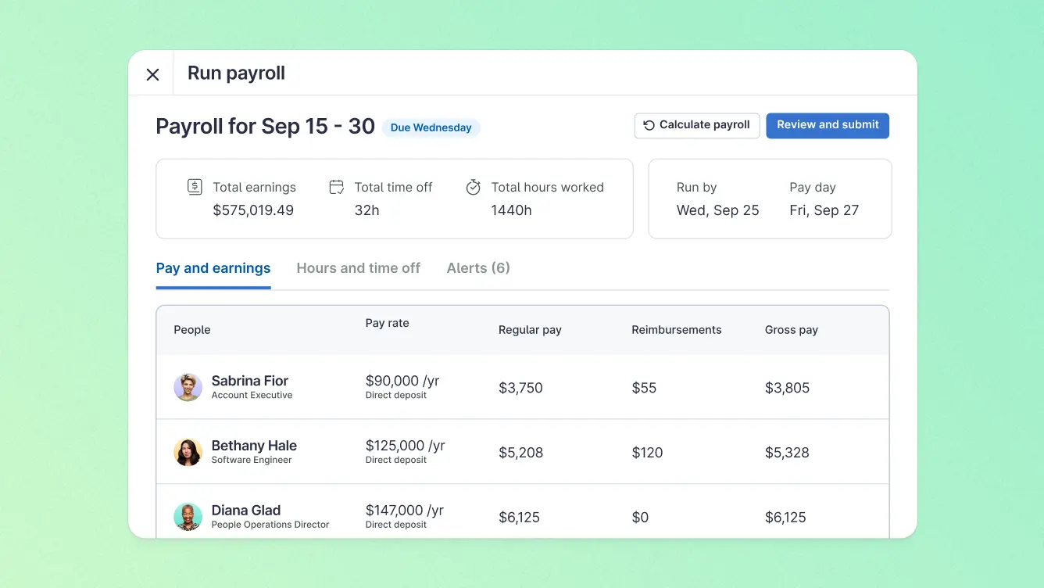Click the recalculate arrow icon in Calculate payroll
The width and height of the screenshot is (1044, 588).
click(649, 125)
